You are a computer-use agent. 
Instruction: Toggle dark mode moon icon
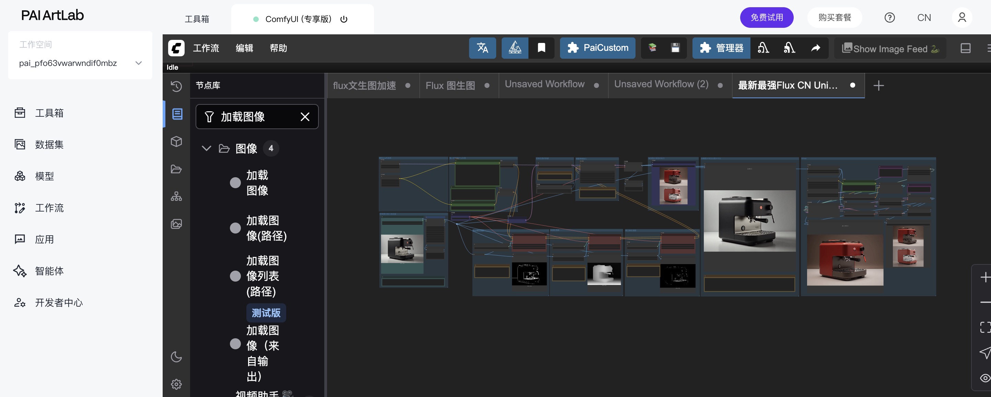coord(176,356)
